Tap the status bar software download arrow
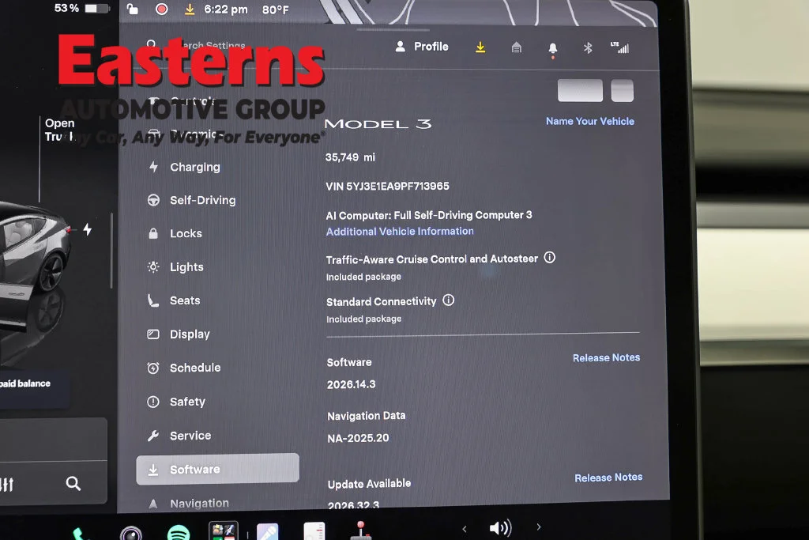This screenshot has height=540, width=809. click(x=190, y=9)
